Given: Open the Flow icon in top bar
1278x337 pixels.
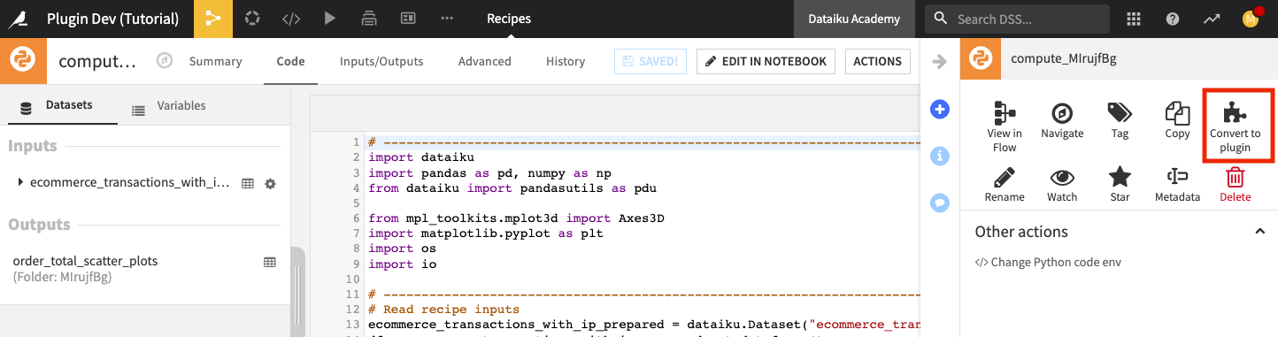Looking at the screenshot, I should tap(213, 19).
